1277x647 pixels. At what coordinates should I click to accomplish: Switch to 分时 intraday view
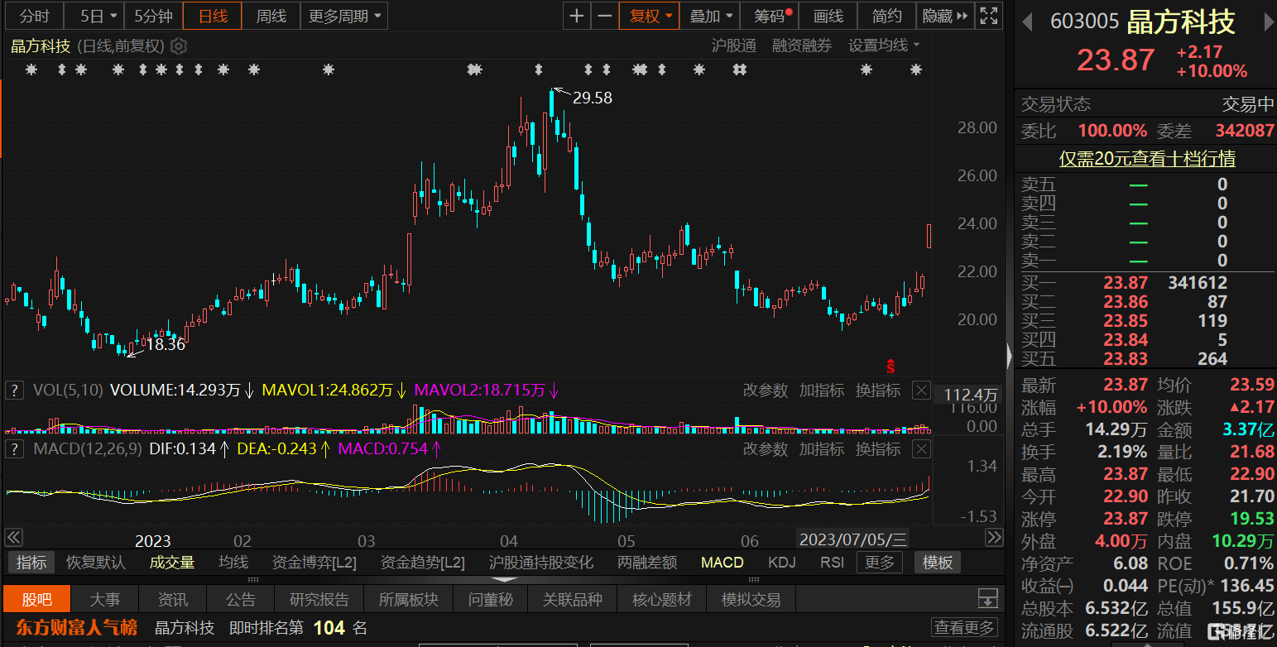(x=34, y=16)
